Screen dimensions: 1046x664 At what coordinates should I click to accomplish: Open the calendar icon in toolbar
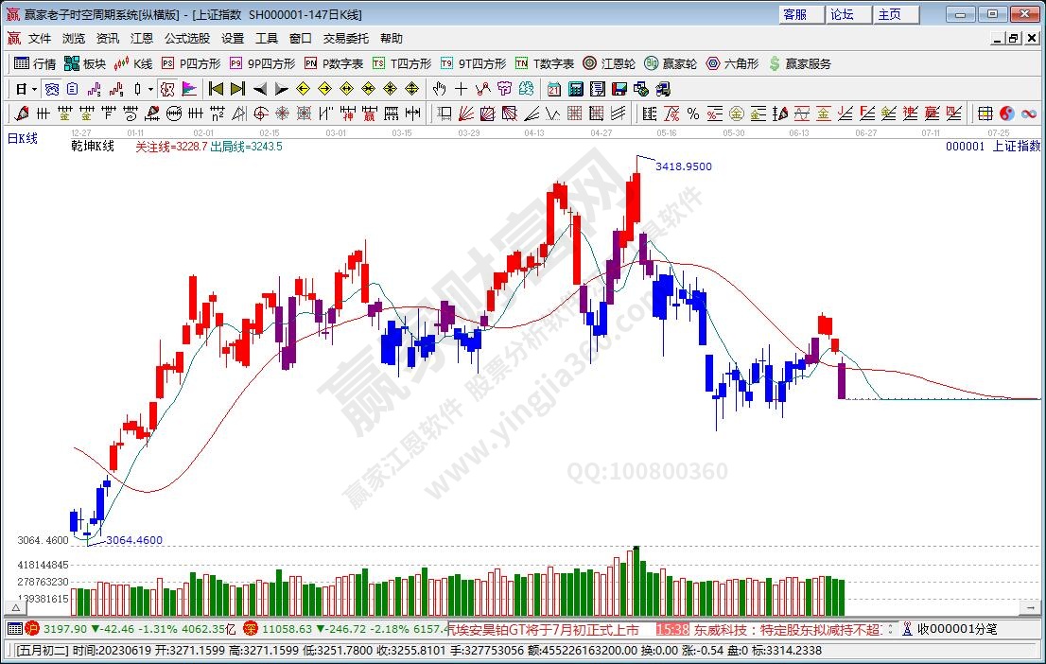[x=553, y=89]
